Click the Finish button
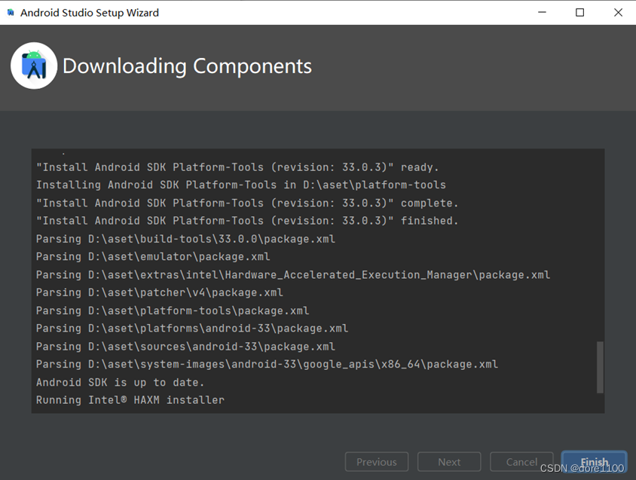 click(x=595, y=461)
